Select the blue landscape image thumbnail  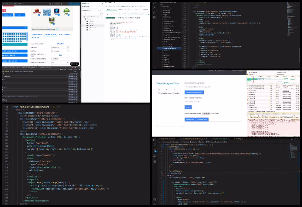tap(46, 12)
